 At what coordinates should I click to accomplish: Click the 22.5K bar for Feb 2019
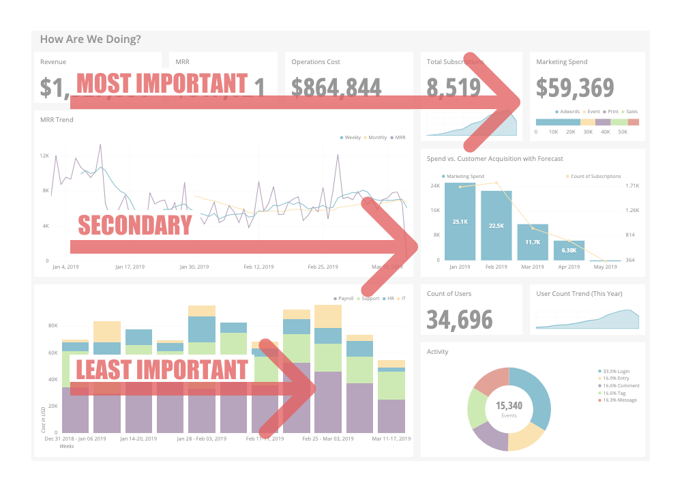coord(496,226)
